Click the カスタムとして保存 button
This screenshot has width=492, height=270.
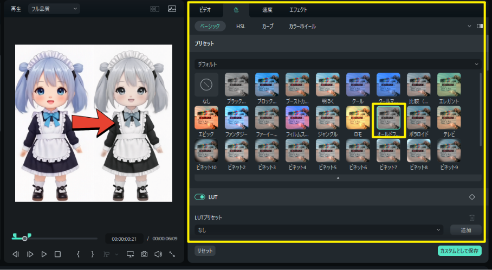459,250
